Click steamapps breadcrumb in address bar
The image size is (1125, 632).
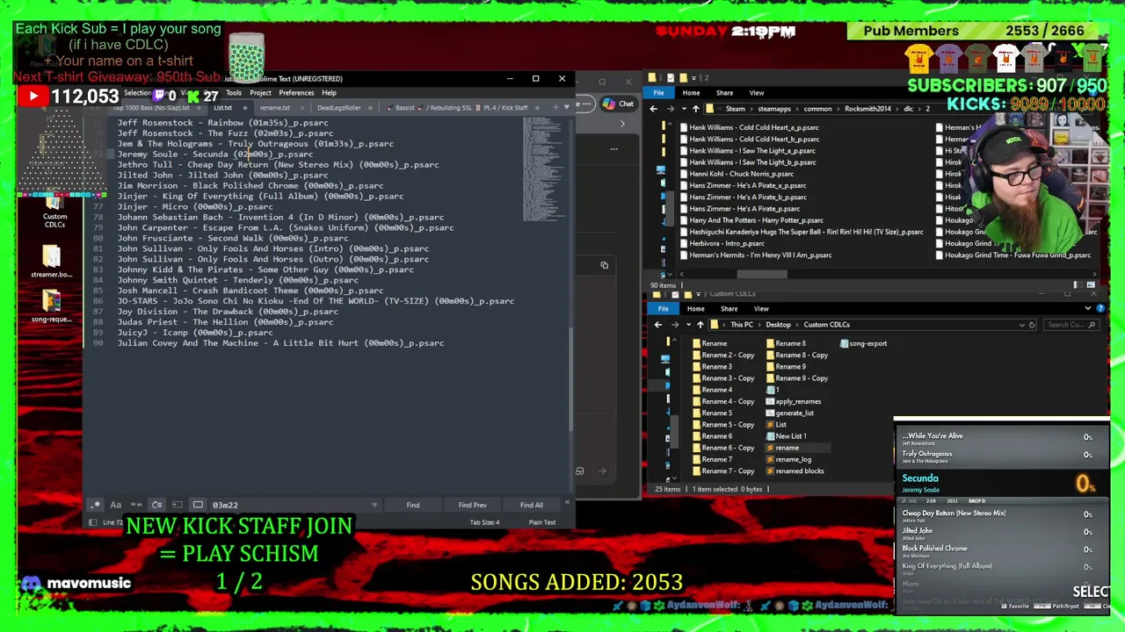coord(773,109)
